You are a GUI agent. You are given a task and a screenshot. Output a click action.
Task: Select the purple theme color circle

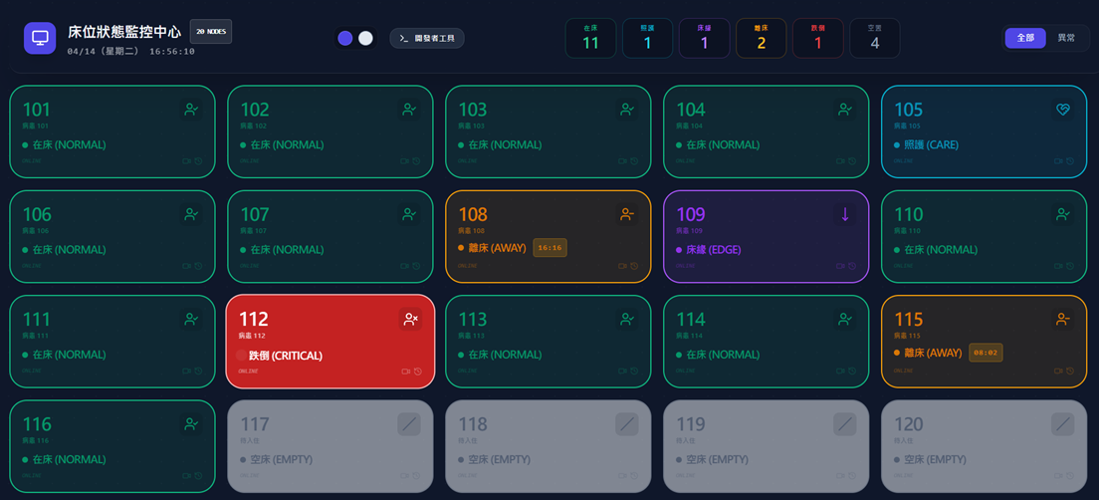pos(344,38)
